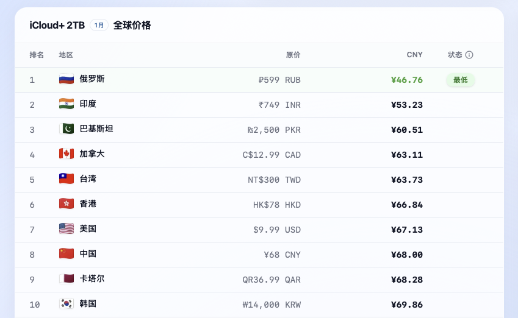This screenshot has height=318, width=518.
Task: Select the 1月 billing period badge
Action: point(99,26)
